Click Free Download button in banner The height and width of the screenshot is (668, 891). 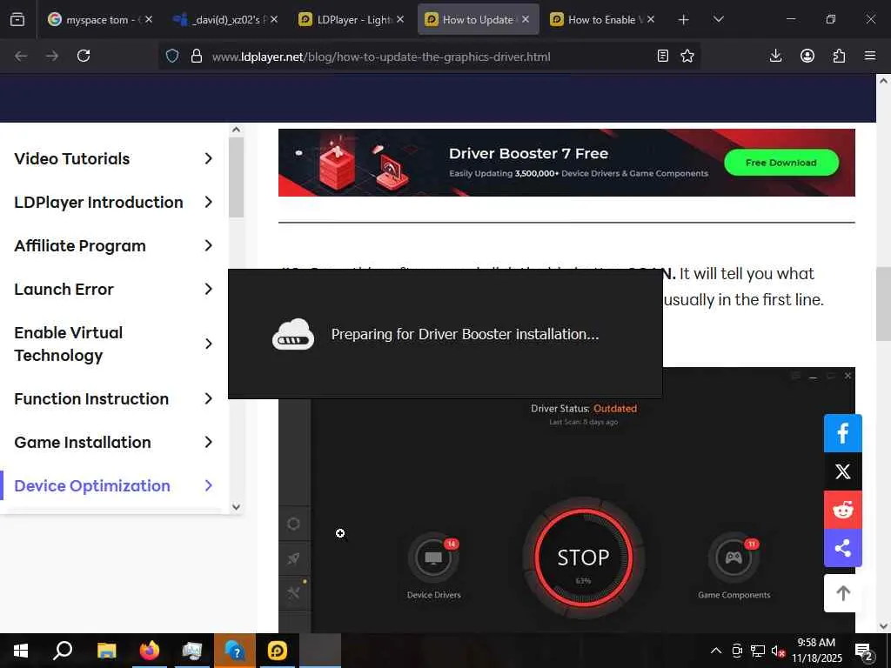coord(780,163)
